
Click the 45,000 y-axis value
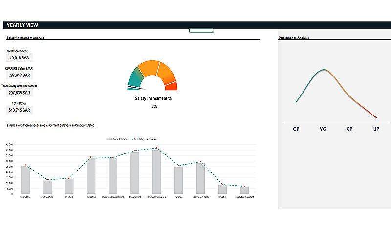(x=9, y=144)
